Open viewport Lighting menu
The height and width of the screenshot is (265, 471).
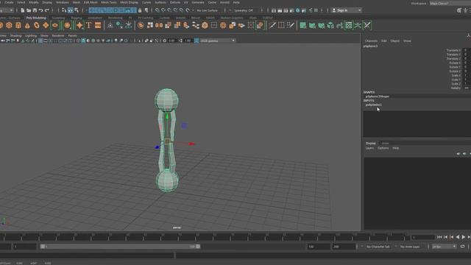tap(31, 35)
